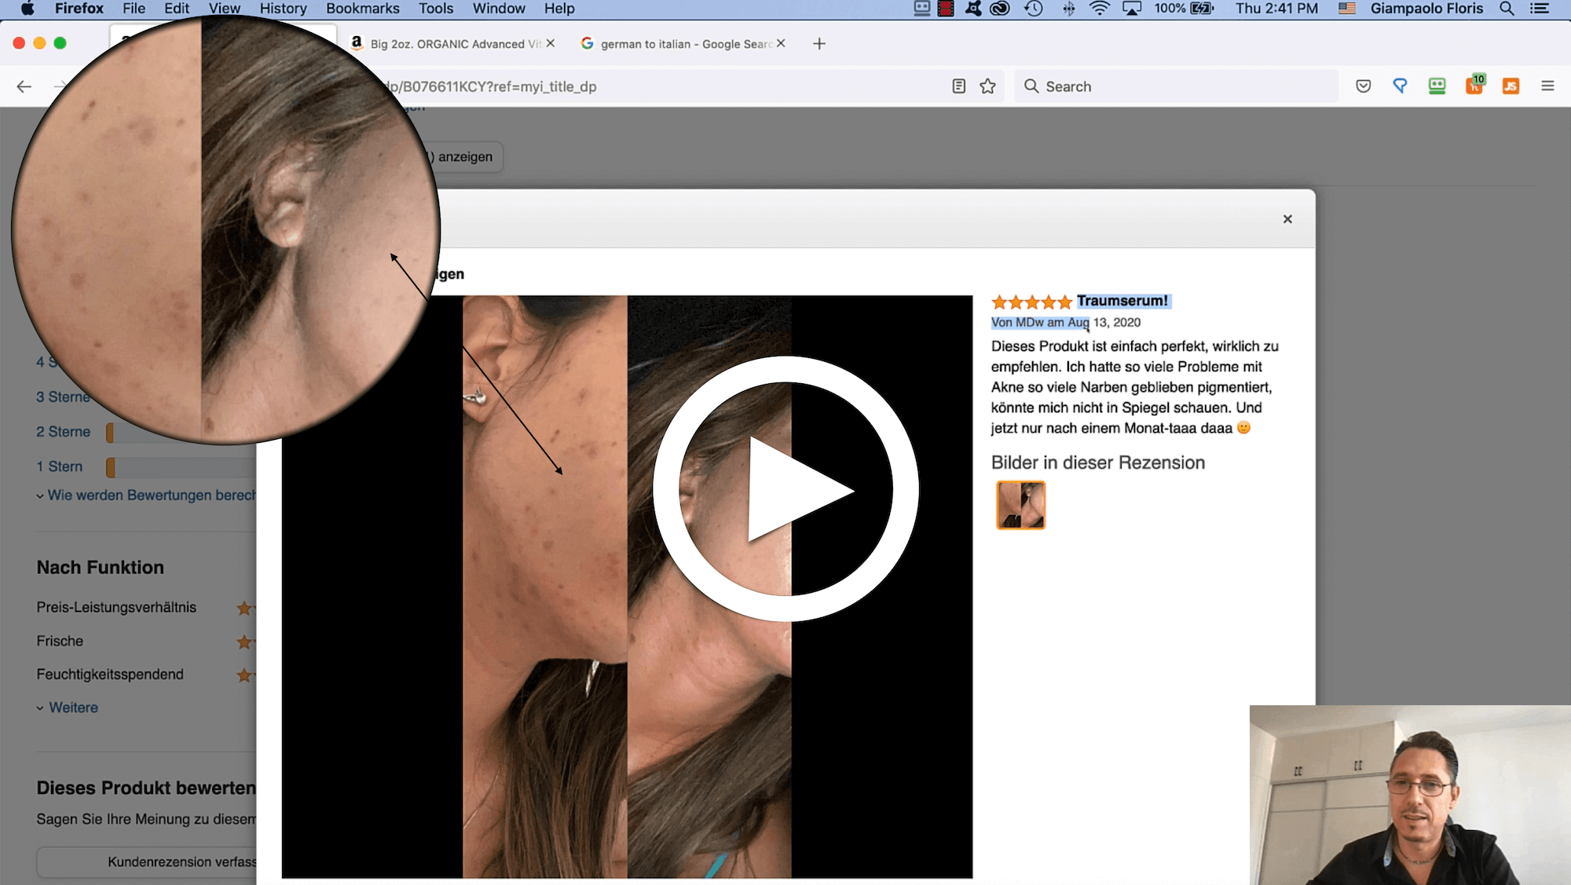
Task: Close the Big 2oz. ORGANIC tab
Action: [551, 43]
